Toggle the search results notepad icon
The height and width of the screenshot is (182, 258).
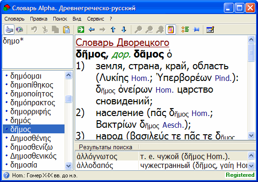click(x=171, y=29)
